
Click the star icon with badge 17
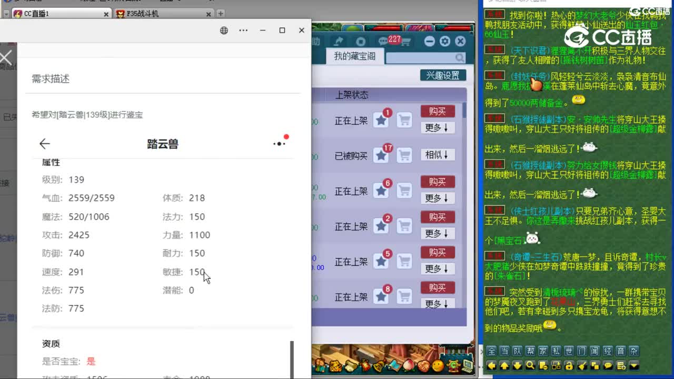[381, 155]
